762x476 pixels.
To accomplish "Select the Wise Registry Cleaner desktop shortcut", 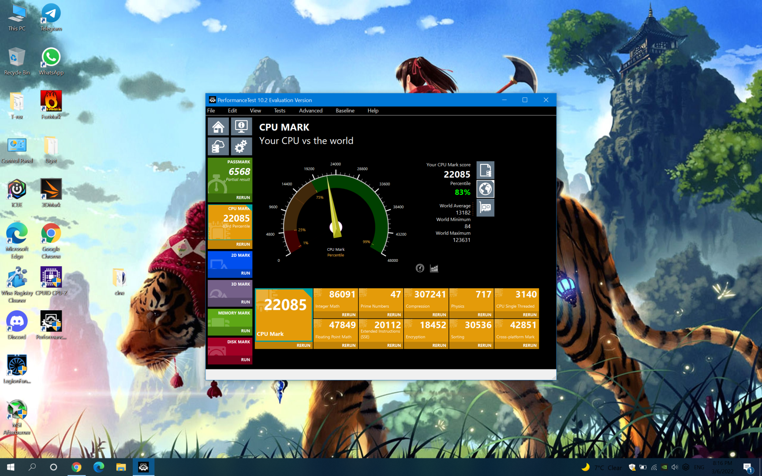I will [17, 285].
